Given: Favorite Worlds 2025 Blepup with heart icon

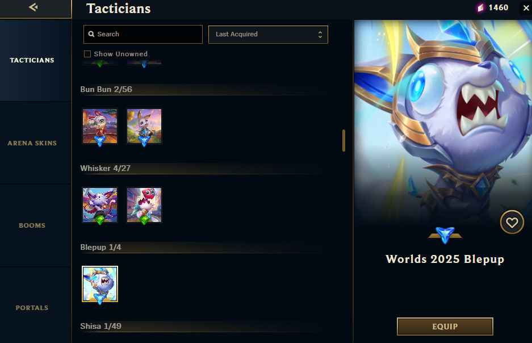Looking at the screenshot, I should pyautogui.click(x=512, y=222).
